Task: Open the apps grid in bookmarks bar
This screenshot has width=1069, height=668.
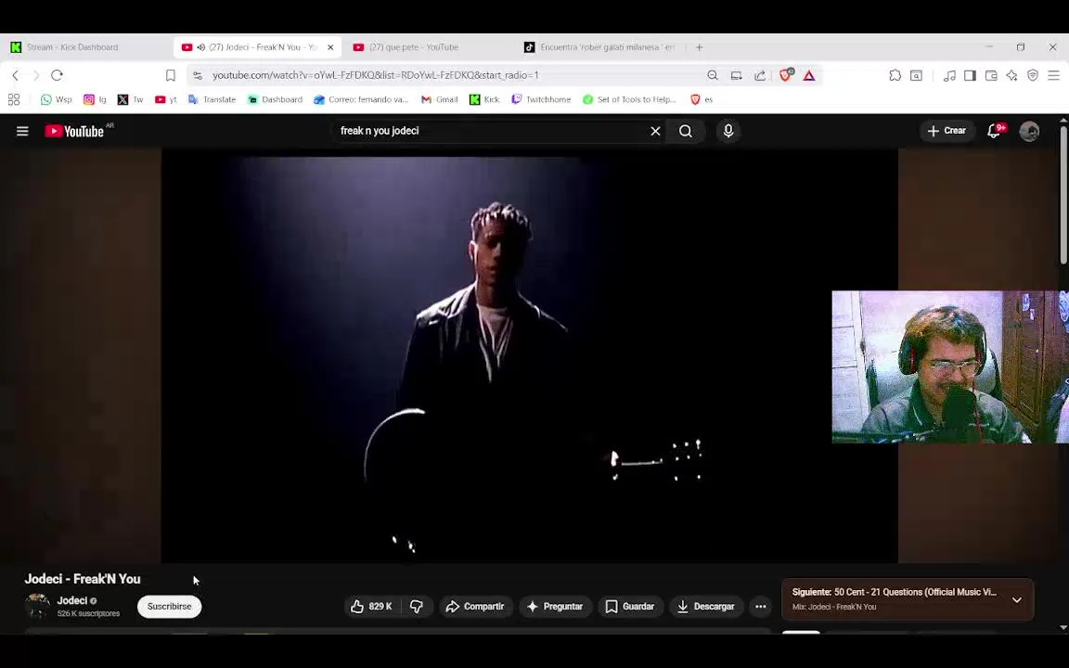Action: 14,99
